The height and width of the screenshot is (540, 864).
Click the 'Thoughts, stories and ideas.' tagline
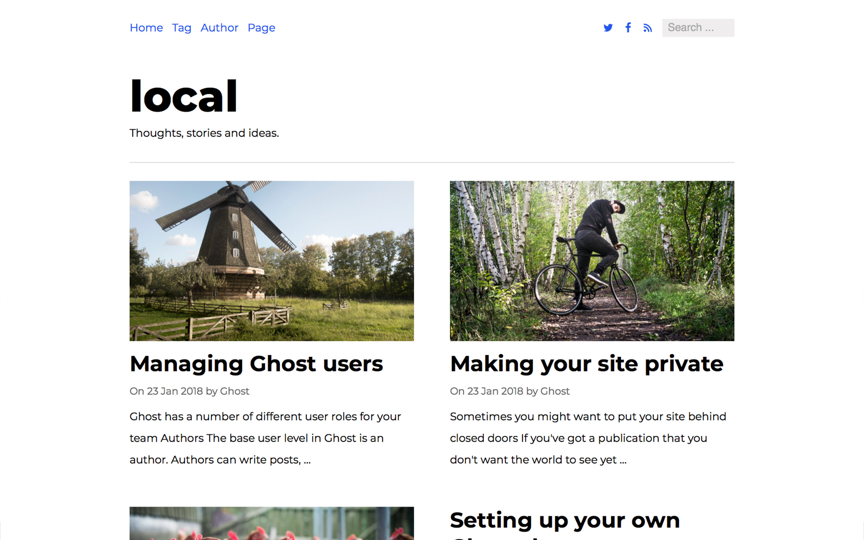pos(204,133)
